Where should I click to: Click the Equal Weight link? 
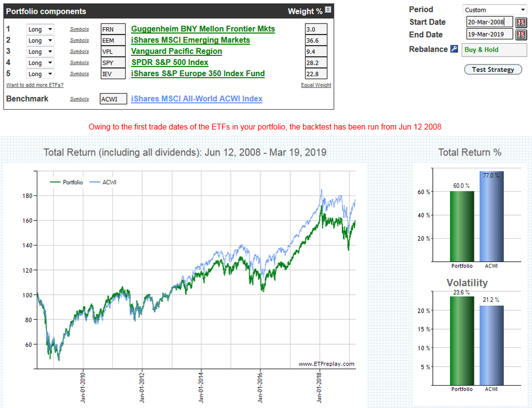(x=316, y=85)
